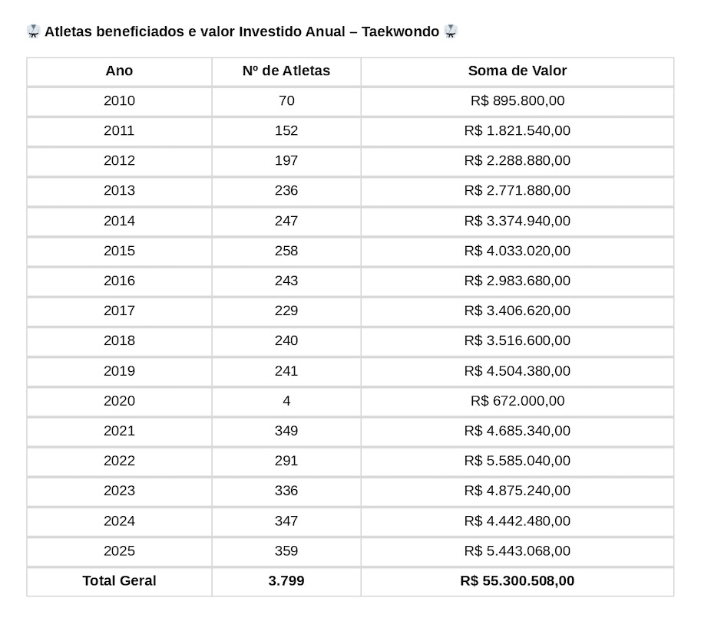Select the 2023 year cell
The image size is (701, 621).
tap(119, 491)
